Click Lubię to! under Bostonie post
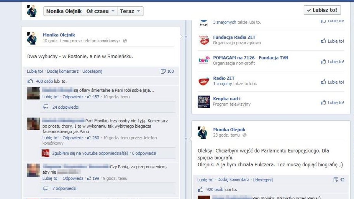 tap(35, 71)
